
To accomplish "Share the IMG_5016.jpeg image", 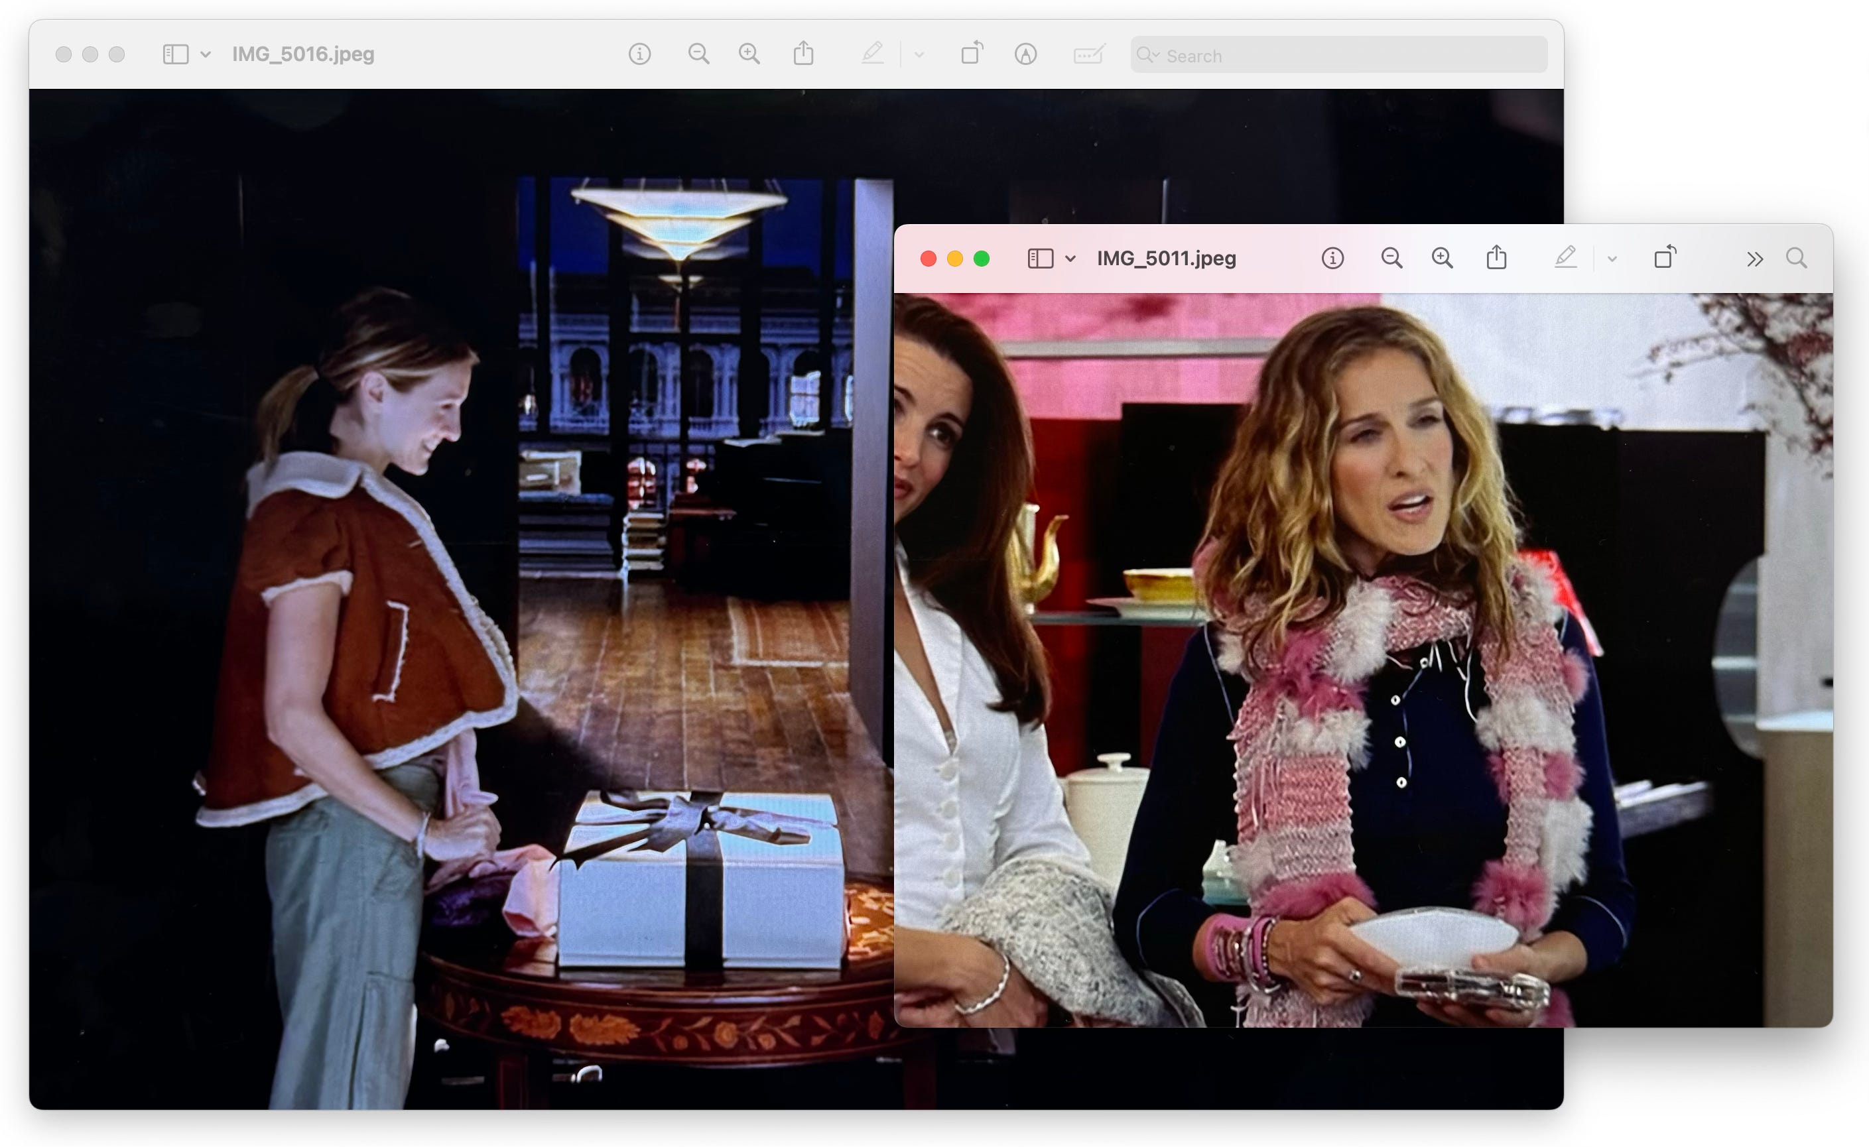I will (804, 53).
